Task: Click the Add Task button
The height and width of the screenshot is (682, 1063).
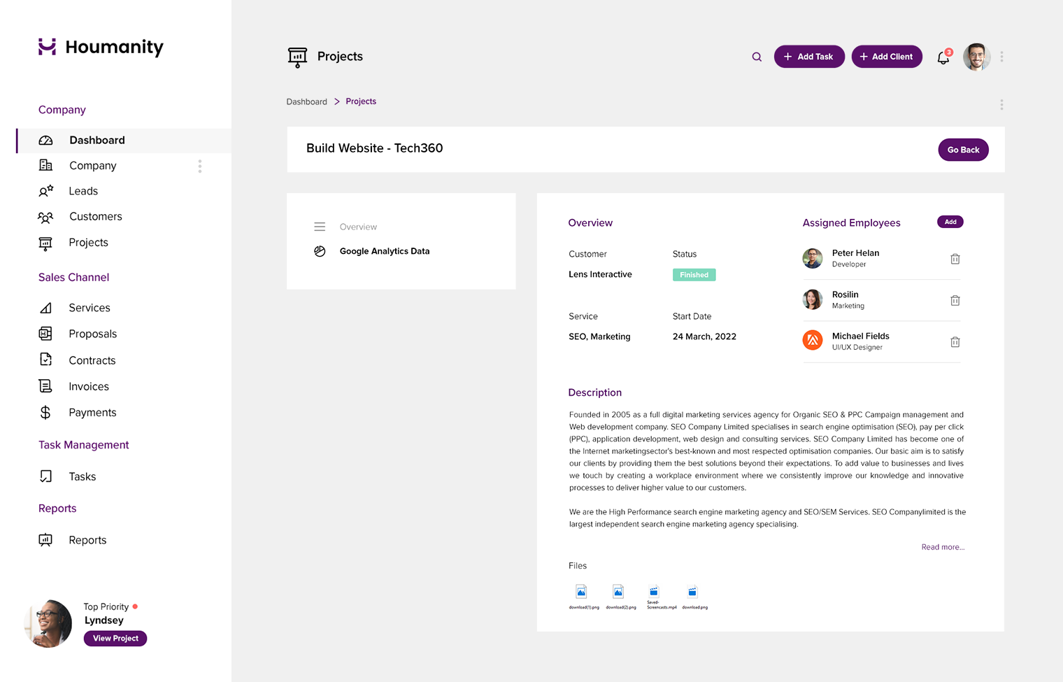Action: tap(808, 57)
